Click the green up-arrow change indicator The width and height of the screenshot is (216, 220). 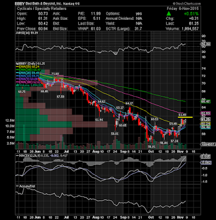click(x=169, y=14)
